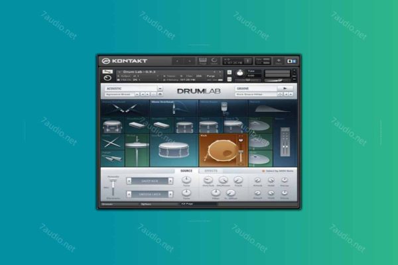Click the Tune knob in the instrument header
This screenshot has width=398, height=265.
[240, 74]
